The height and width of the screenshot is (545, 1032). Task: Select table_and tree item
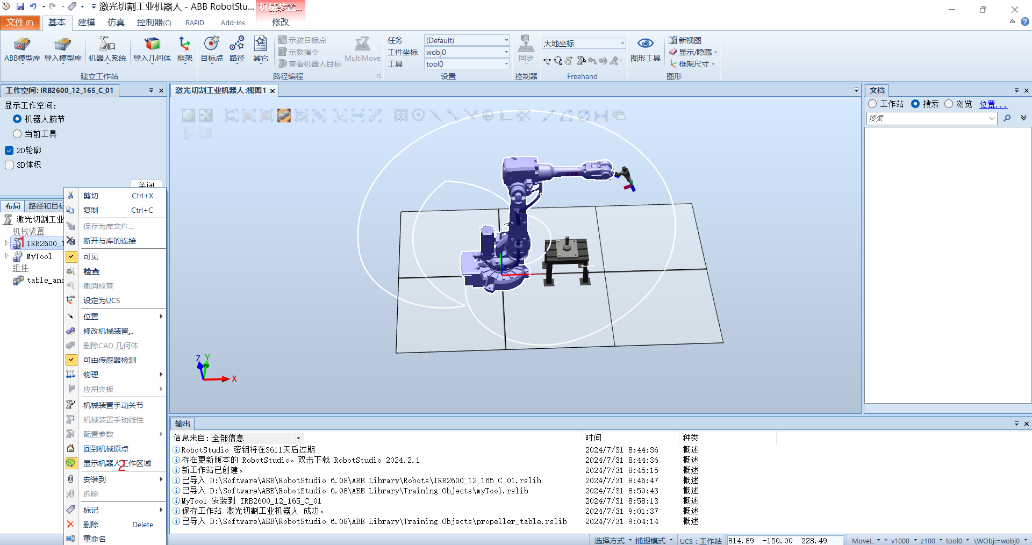click(45, 280)
